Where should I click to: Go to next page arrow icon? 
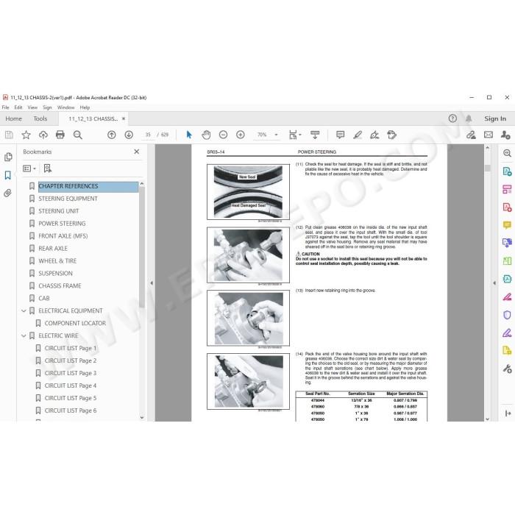coord(129,135)
